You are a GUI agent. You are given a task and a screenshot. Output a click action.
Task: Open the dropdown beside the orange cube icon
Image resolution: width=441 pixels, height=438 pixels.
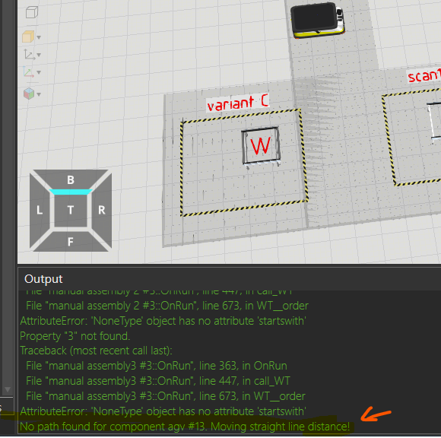coord(39,37)
